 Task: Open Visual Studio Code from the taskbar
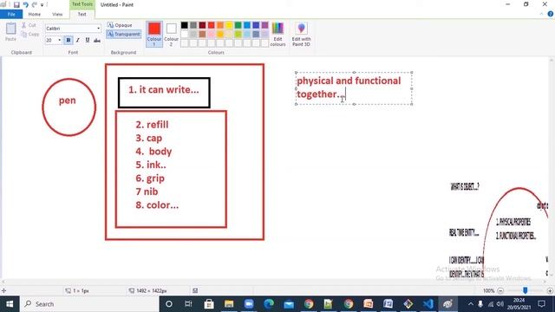(428, 304)
